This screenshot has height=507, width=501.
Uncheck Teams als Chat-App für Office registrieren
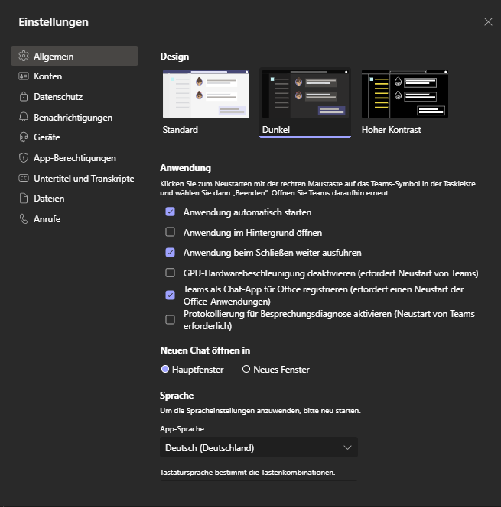pyautogui.click(x=170, y=295)
